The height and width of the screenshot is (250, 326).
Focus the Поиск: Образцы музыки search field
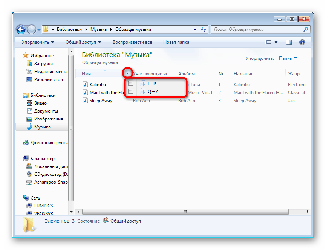(260, 29)
